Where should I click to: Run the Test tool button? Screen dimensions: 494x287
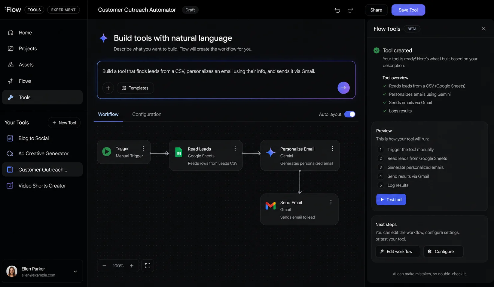(391, 199)
